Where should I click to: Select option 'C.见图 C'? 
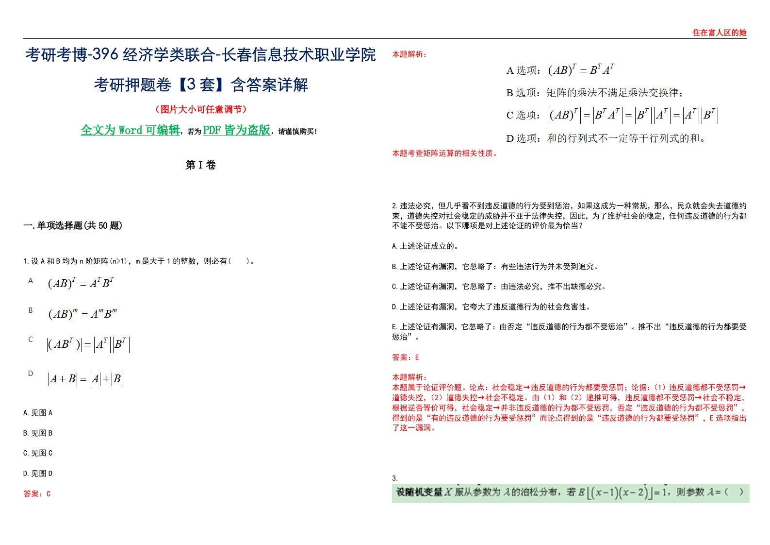click(38, 453)
